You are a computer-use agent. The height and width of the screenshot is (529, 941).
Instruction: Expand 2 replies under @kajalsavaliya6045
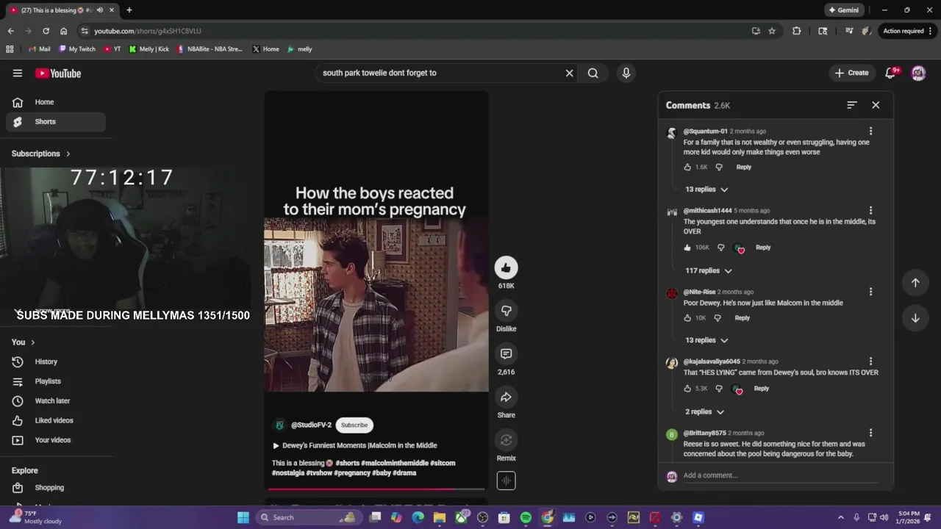pos(704,411)
